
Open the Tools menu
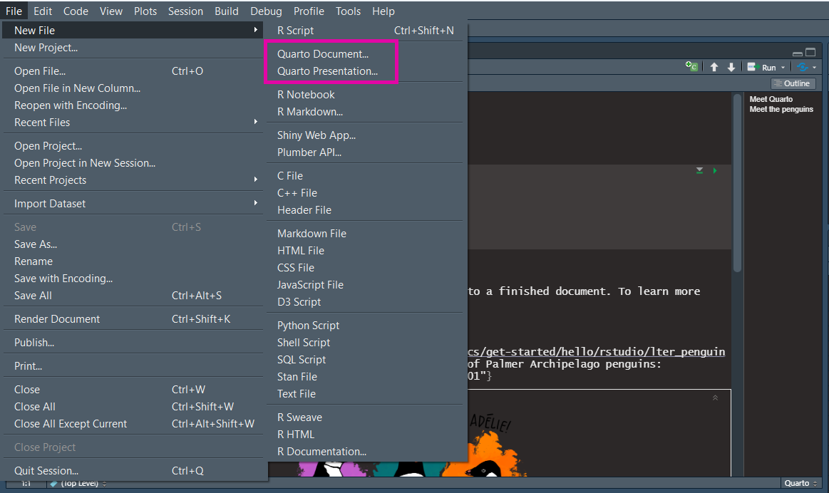(x=348, y=11)
